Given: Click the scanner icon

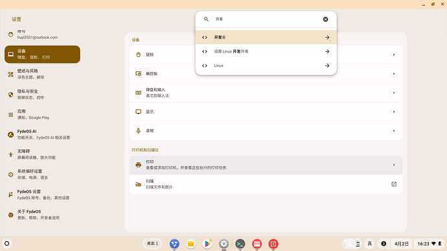Looking at the screenshot, I should [x=138, y=184].
